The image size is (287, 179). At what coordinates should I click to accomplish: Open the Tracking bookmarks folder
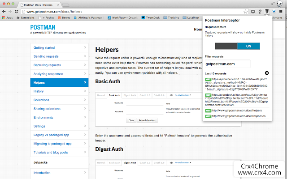tap(171, 17)
